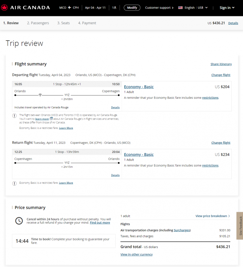The image size is (243, 267).
Task: Select the 4. Payment step tab
Action: coord(87,23)
